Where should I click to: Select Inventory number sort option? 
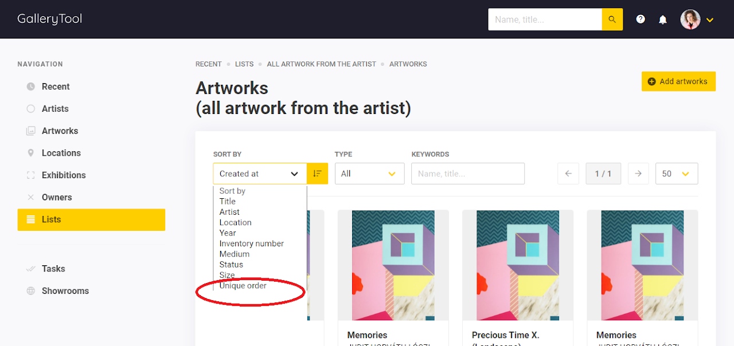(x=251, y=243)
